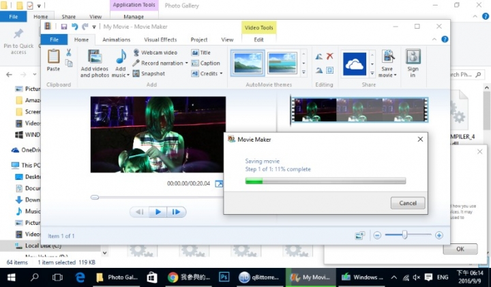Click the saving progress bar

click(x=325, y=181)
